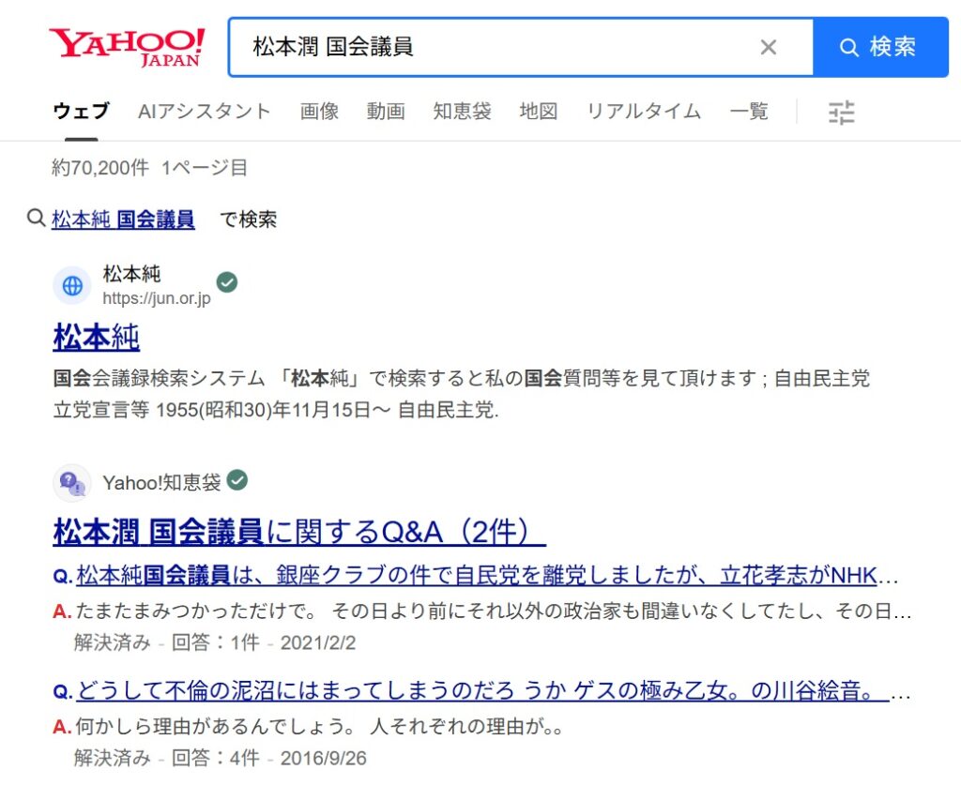Viewport: 961px width, 800px height.
Task: Go to the リアルタイム tab
Action: pos(643,112)
